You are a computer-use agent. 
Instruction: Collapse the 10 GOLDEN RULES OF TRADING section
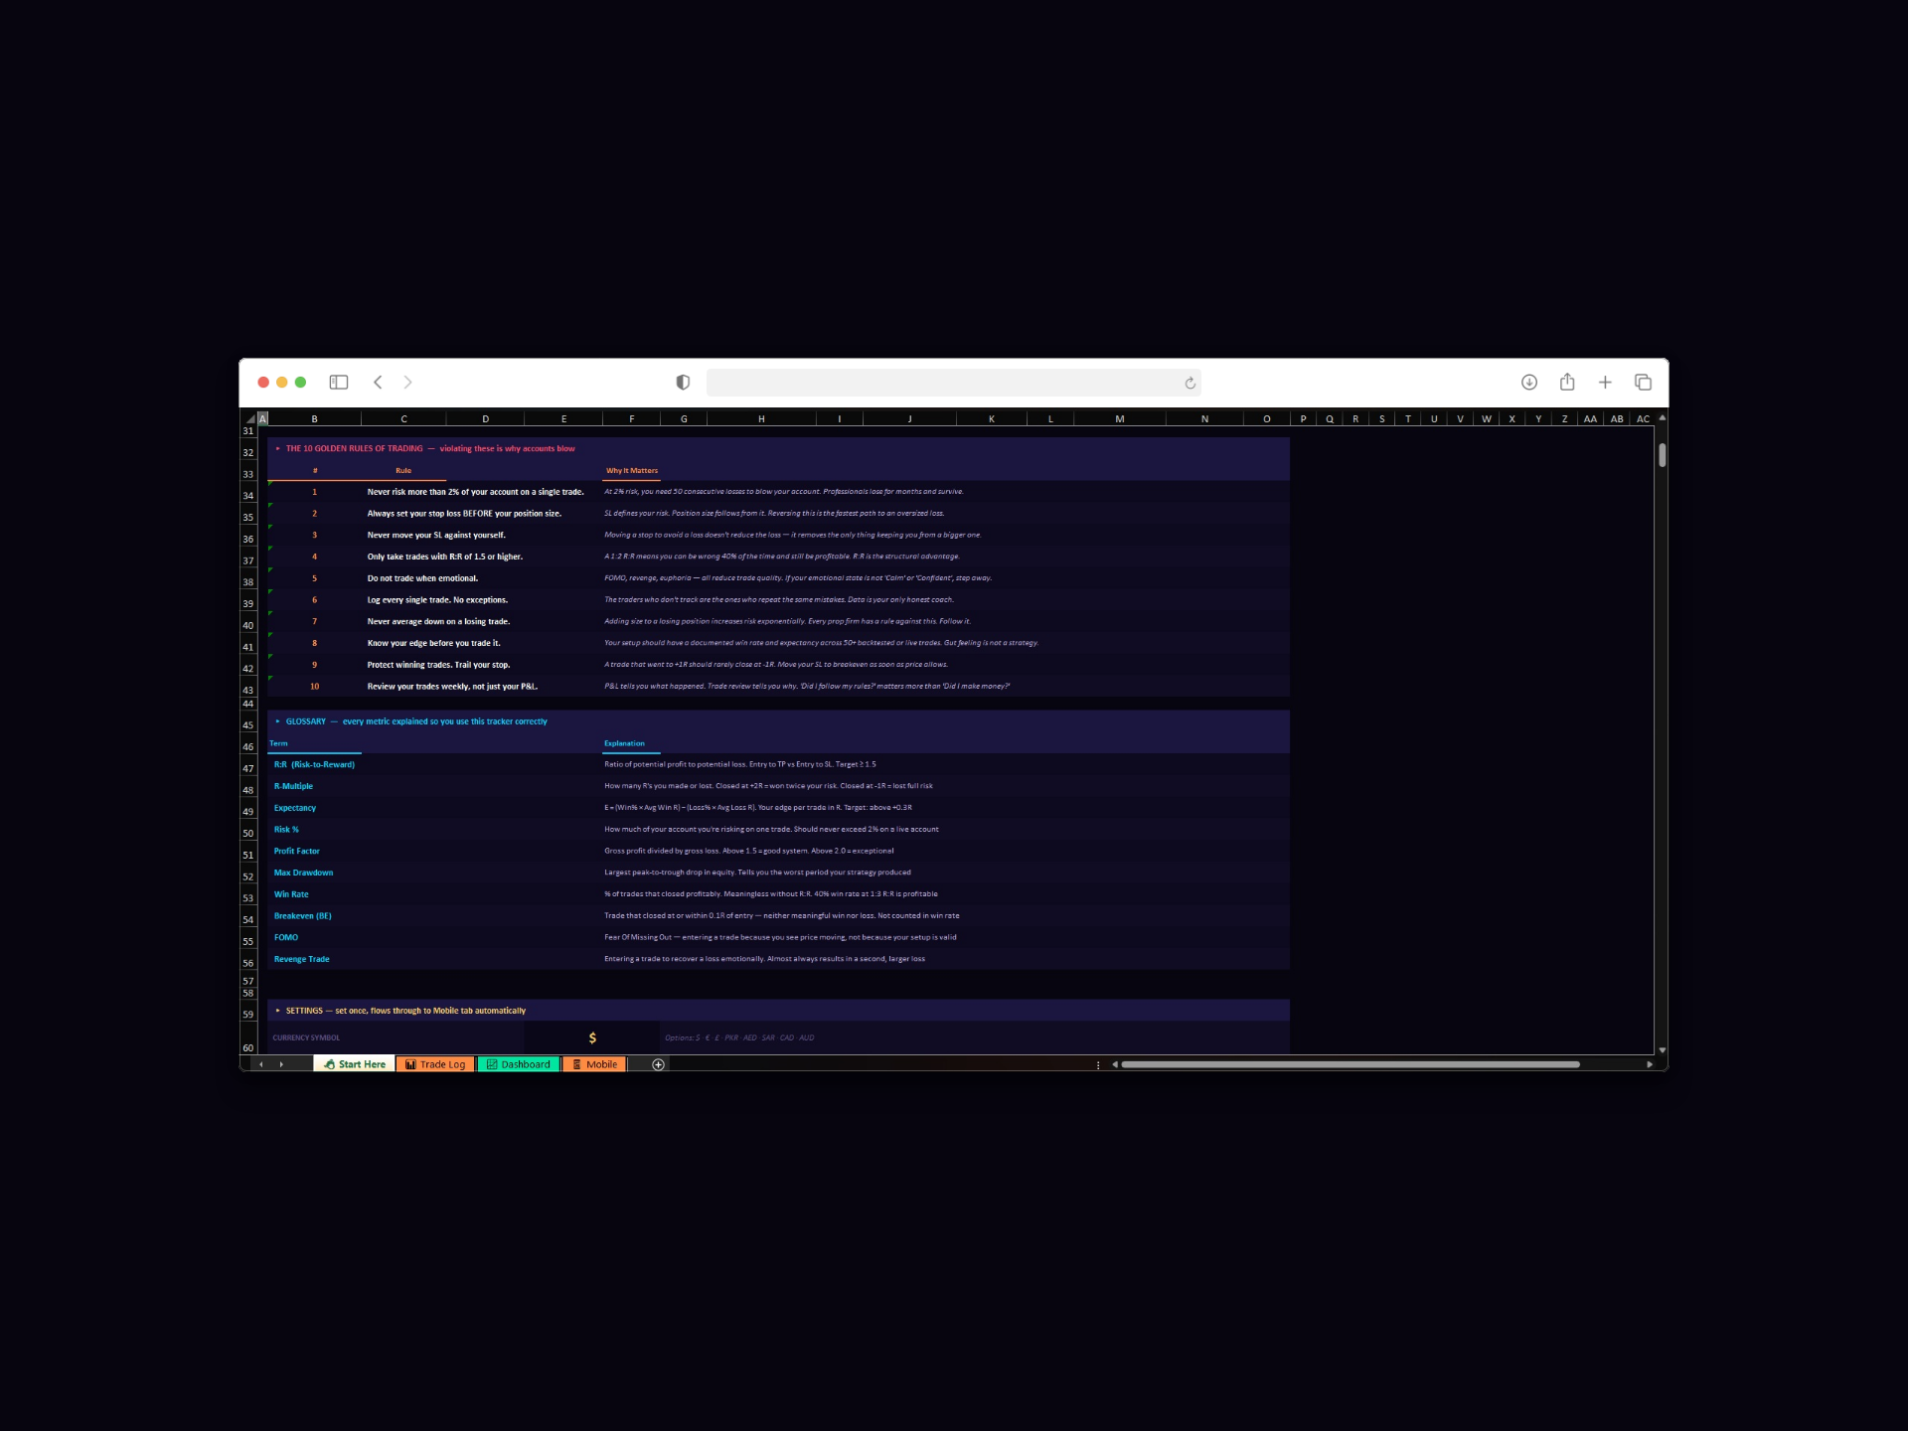279,448
